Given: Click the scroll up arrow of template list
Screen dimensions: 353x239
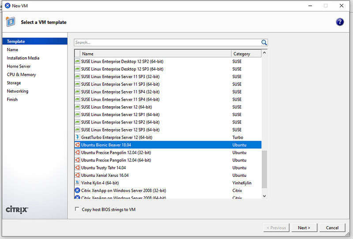Looking at the screenshot, I should click(x=264, y=52).
